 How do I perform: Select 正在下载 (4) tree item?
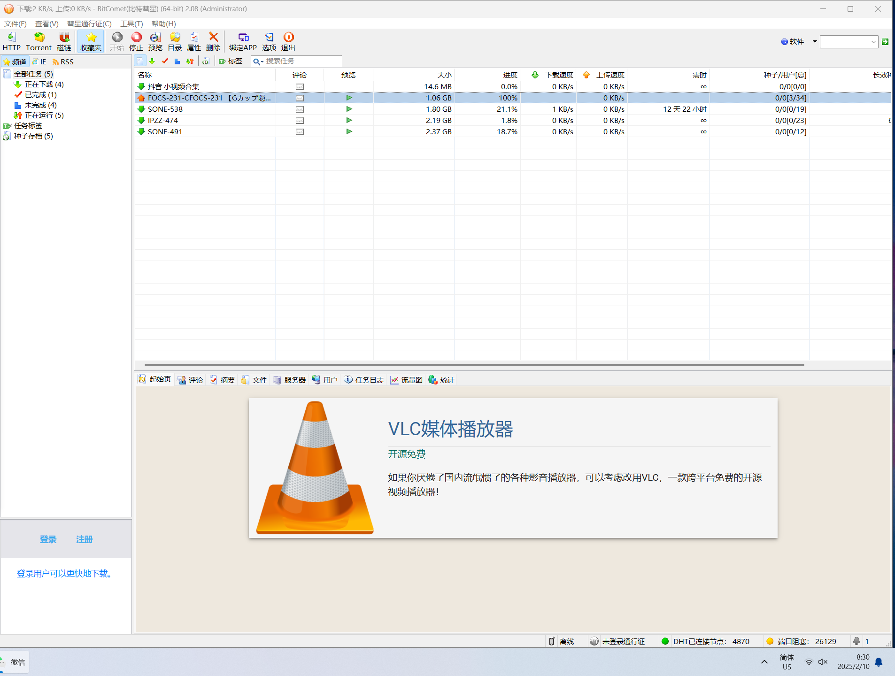point(44,84)
